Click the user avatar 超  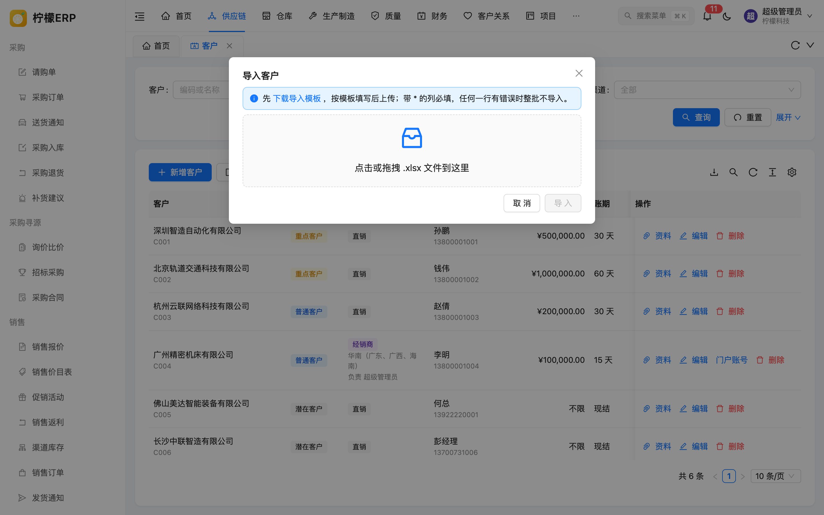point(751,16)
